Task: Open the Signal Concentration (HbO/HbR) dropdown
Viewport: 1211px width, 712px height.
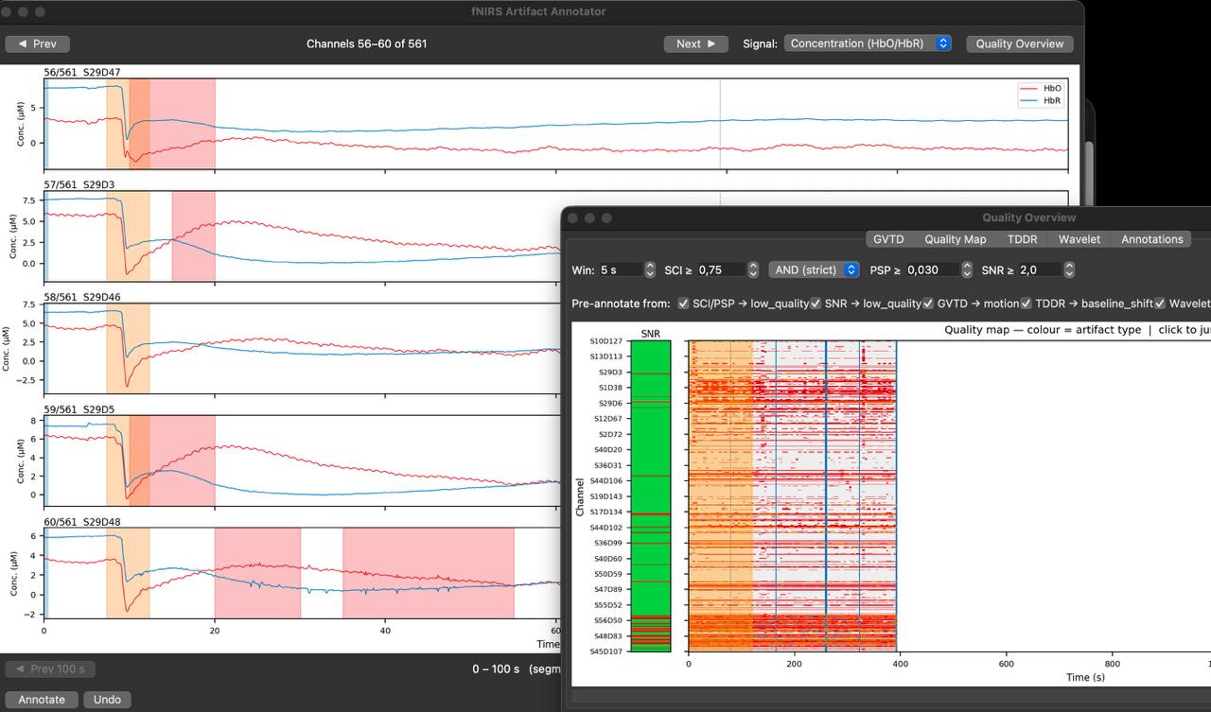Action: (868, 43)
